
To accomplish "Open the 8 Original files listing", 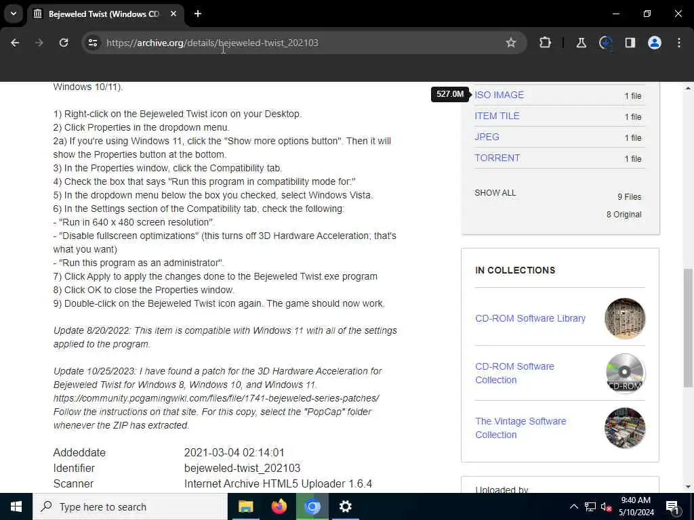I will click(x=624, y=215).
